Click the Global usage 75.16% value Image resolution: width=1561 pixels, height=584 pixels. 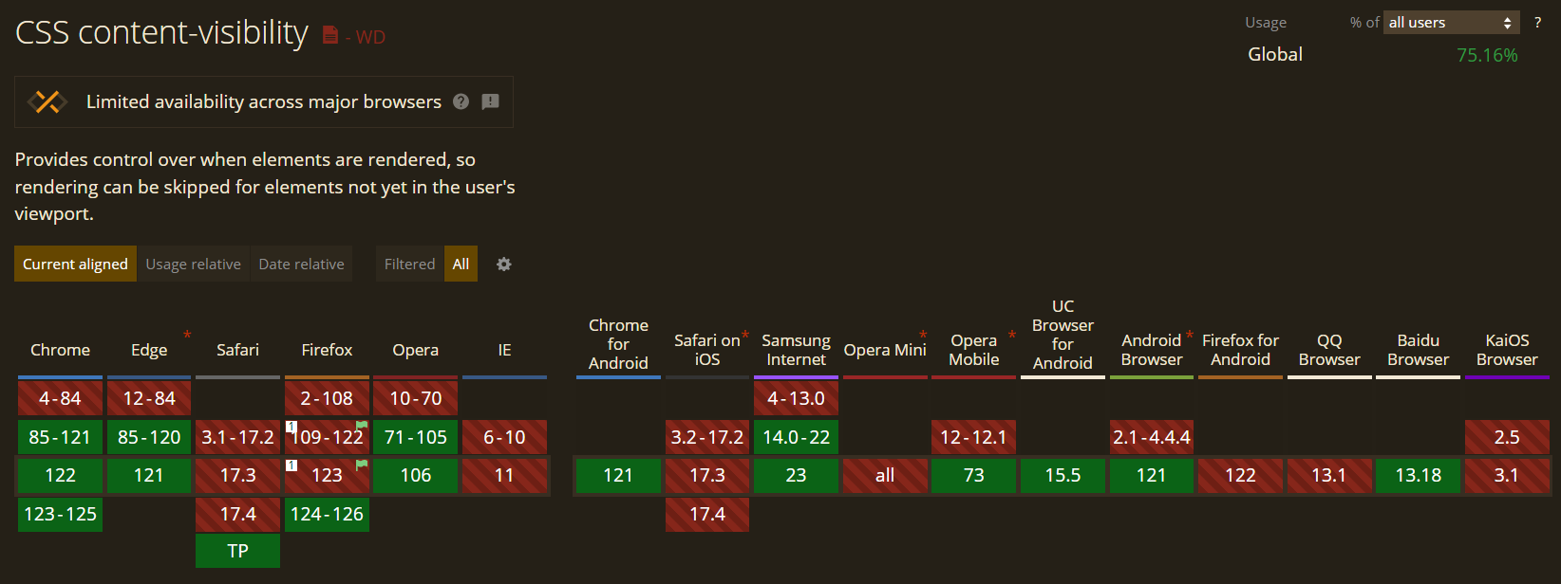pyautogui.click(x=1487, y=55)
